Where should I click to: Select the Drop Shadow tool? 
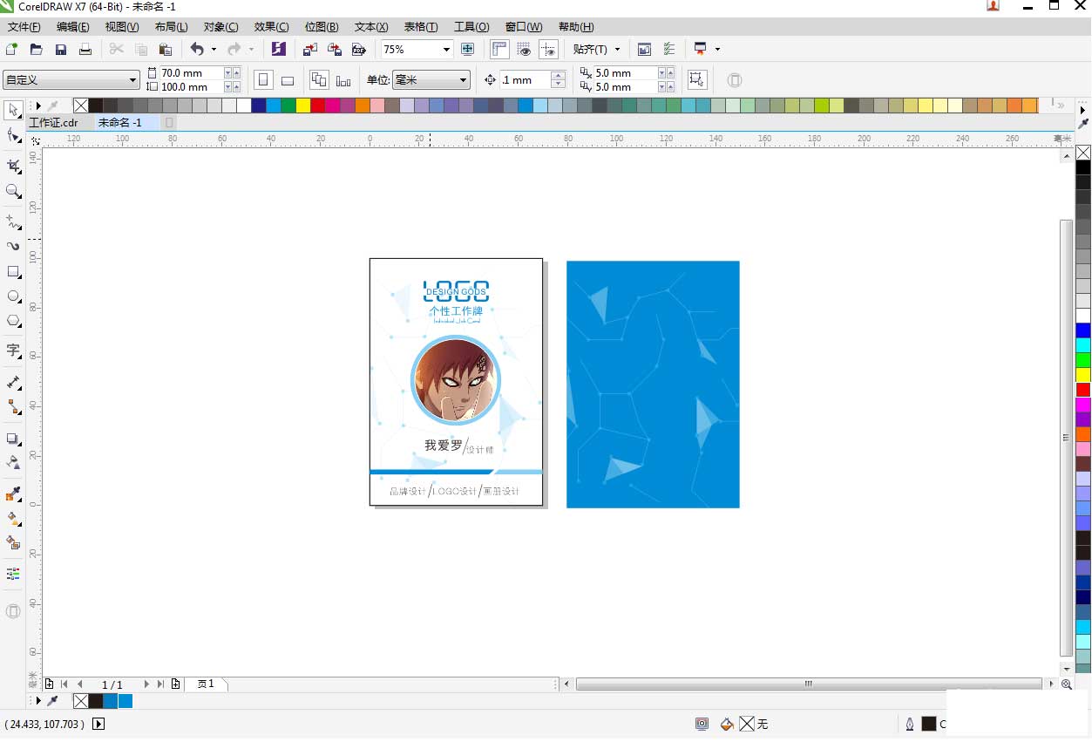(x=13, y=439)
